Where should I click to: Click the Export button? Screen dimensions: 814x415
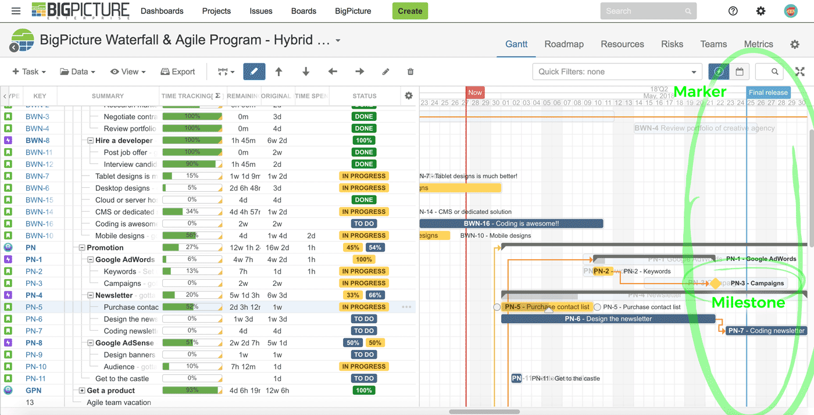[x=178, y=71]
